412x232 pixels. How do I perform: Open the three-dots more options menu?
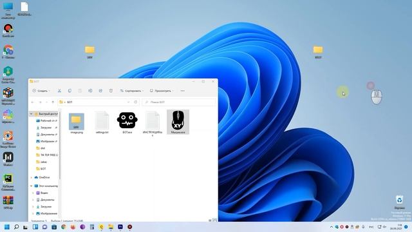(182, 91)
